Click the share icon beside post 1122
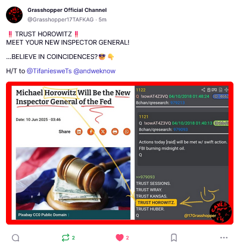240x246 pixels. click(203, 90)
